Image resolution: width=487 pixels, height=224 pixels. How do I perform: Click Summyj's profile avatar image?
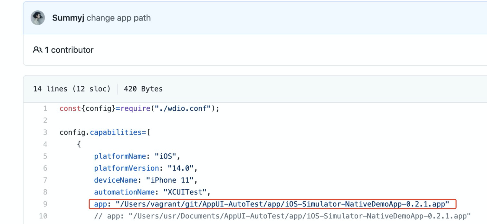pyautogui.click(x=38, y=18)
